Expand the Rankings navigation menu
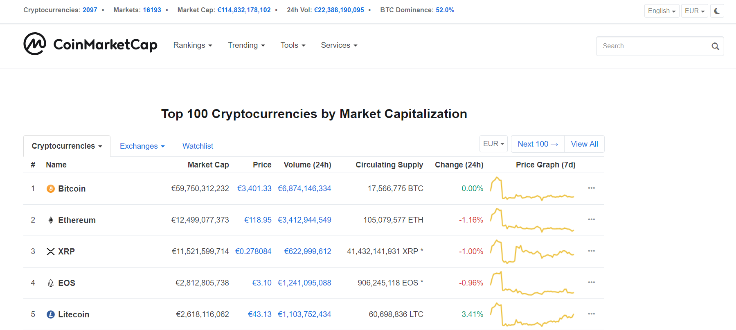The width and height of the screenshot is (736, 330). [192, 45]
